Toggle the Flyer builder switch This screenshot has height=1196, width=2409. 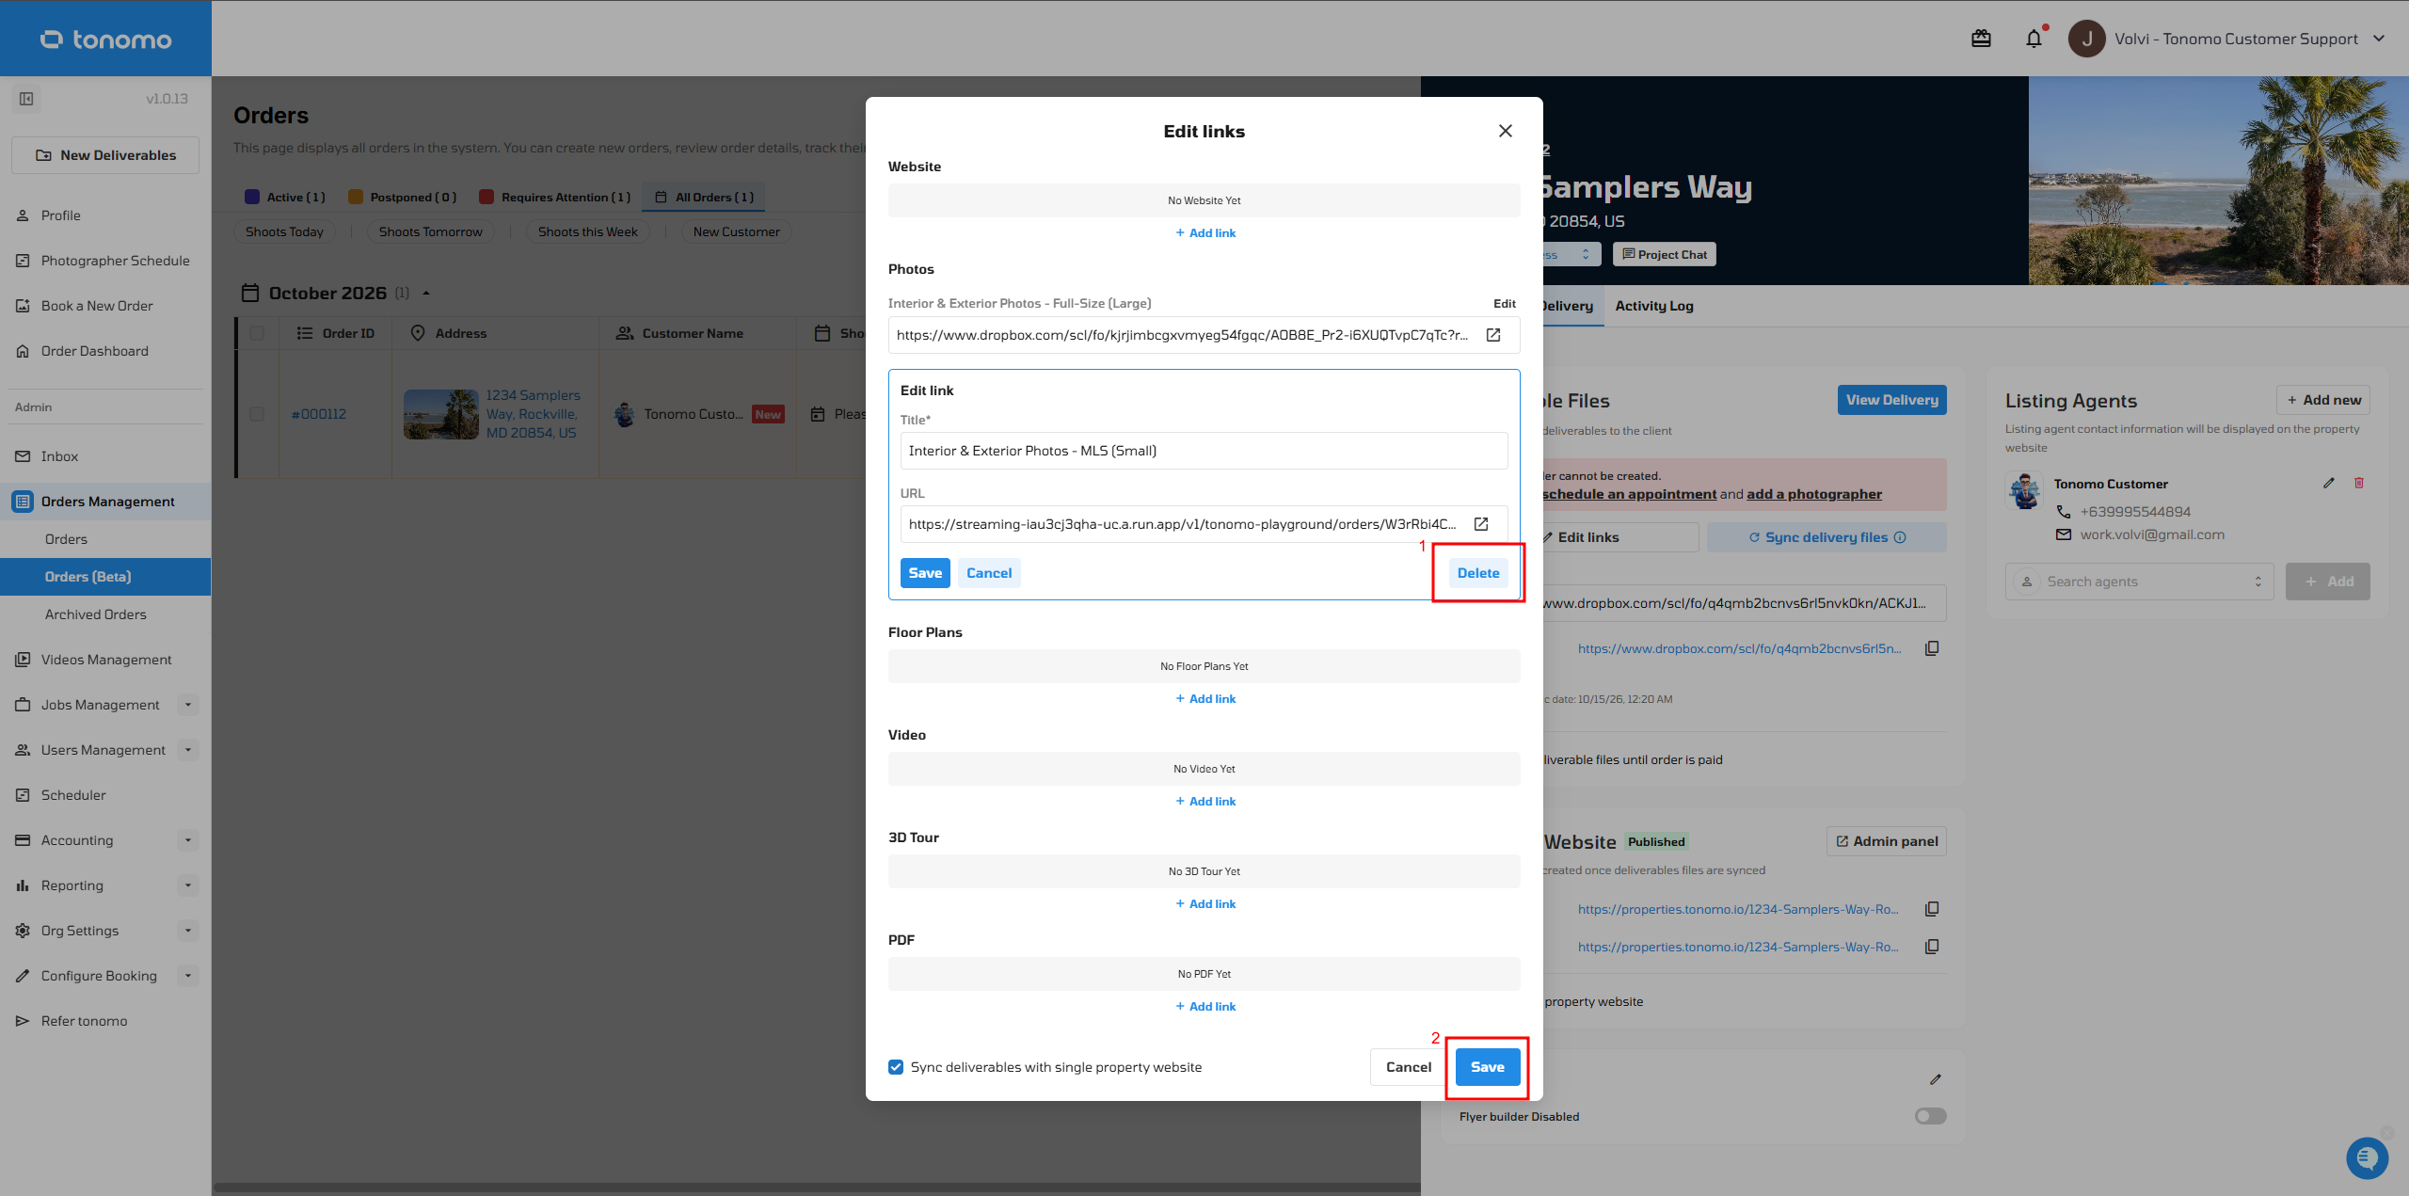pos(1930,1116)
